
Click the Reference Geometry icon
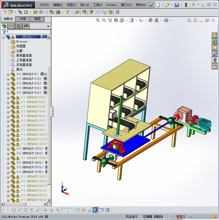tap(68, 12)
